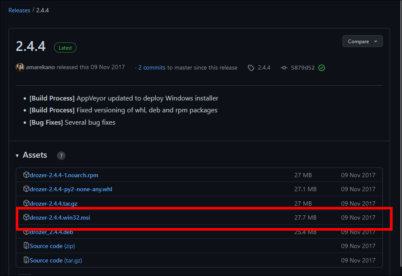This screenshot has height=276, width=402.
Task: Click the Several bug fixes note
Action: [72, 123]
